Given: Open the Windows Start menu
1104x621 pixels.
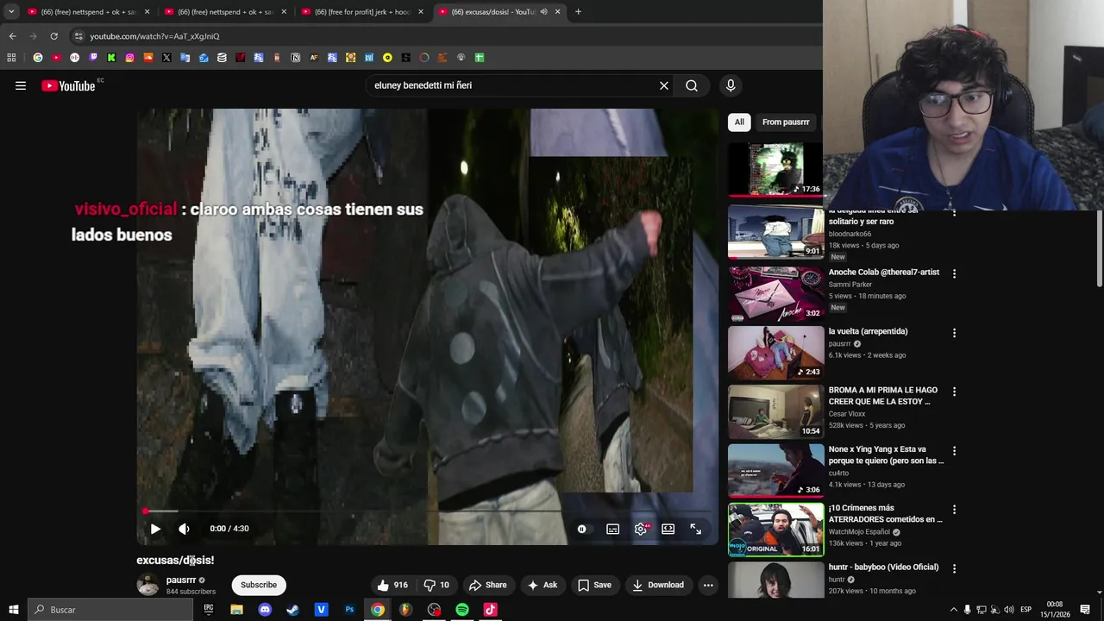Looking at the screenshot, I should [x=13, y=610].
